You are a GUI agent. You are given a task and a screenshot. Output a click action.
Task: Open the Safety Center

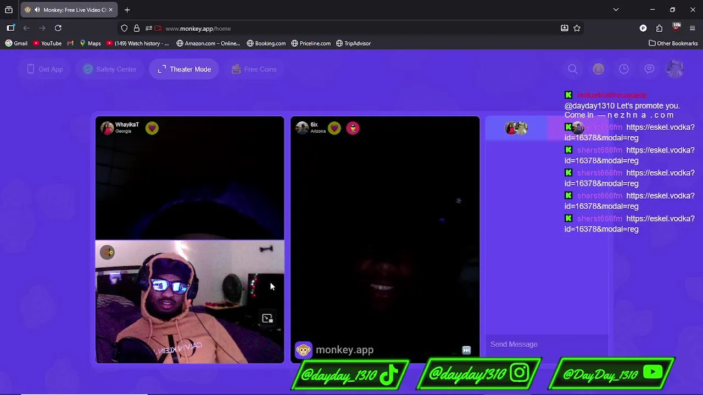pyautogui.click(x=110, y=69)
